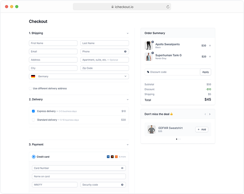This screenshot has height=194, width=244.
Task: Select Credit card radio button
Action: [34, 156]
